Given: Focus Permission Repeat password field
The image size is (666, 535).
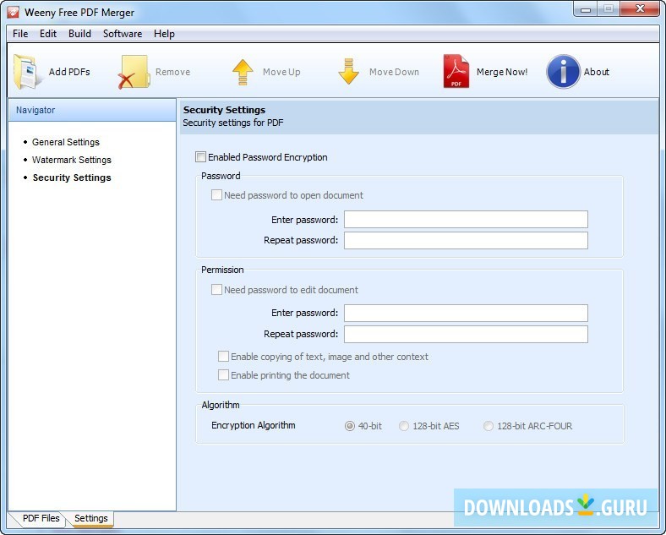Looking at the screenshot, I should pyautogui.click(x=466, y=334).
